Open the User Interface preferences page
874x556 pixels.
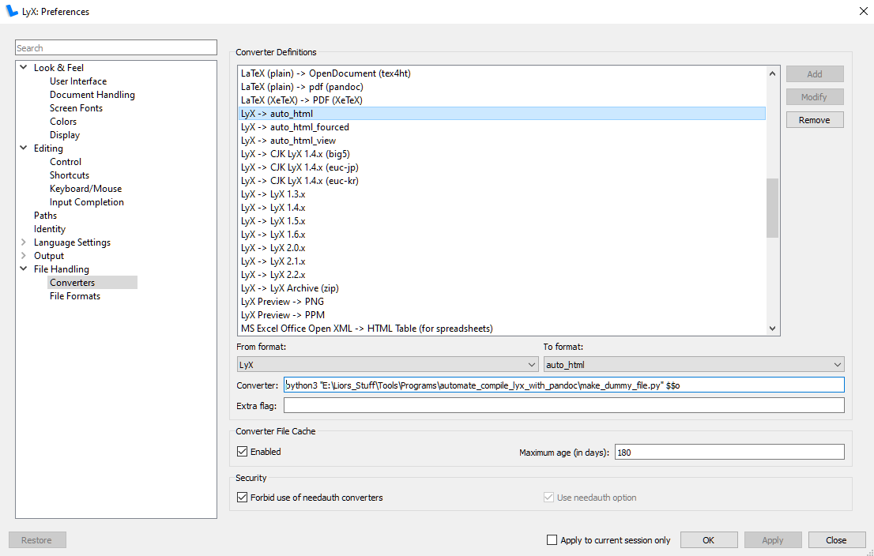(x=78, y=81)
